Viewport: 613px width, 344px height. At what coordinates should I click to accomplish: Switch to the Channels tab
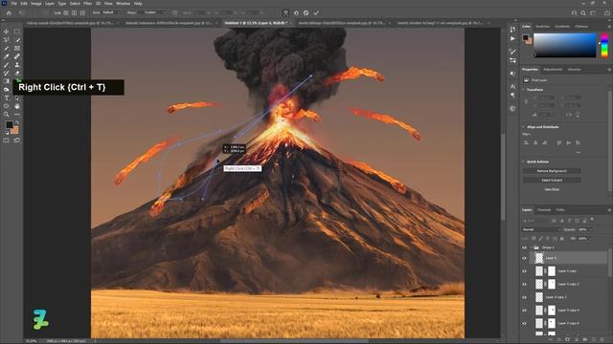[x=544, y=210]
